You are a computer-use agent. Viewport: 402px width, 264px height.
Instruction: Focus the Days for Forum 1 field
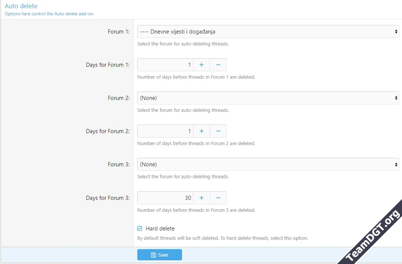(165, 65)
